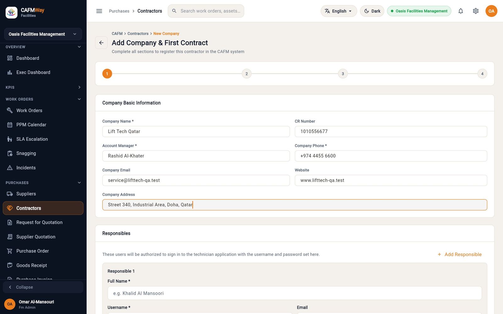Click the Purchase Order cart icon
This screenshot has width=503, height=314.
point(10,251)
